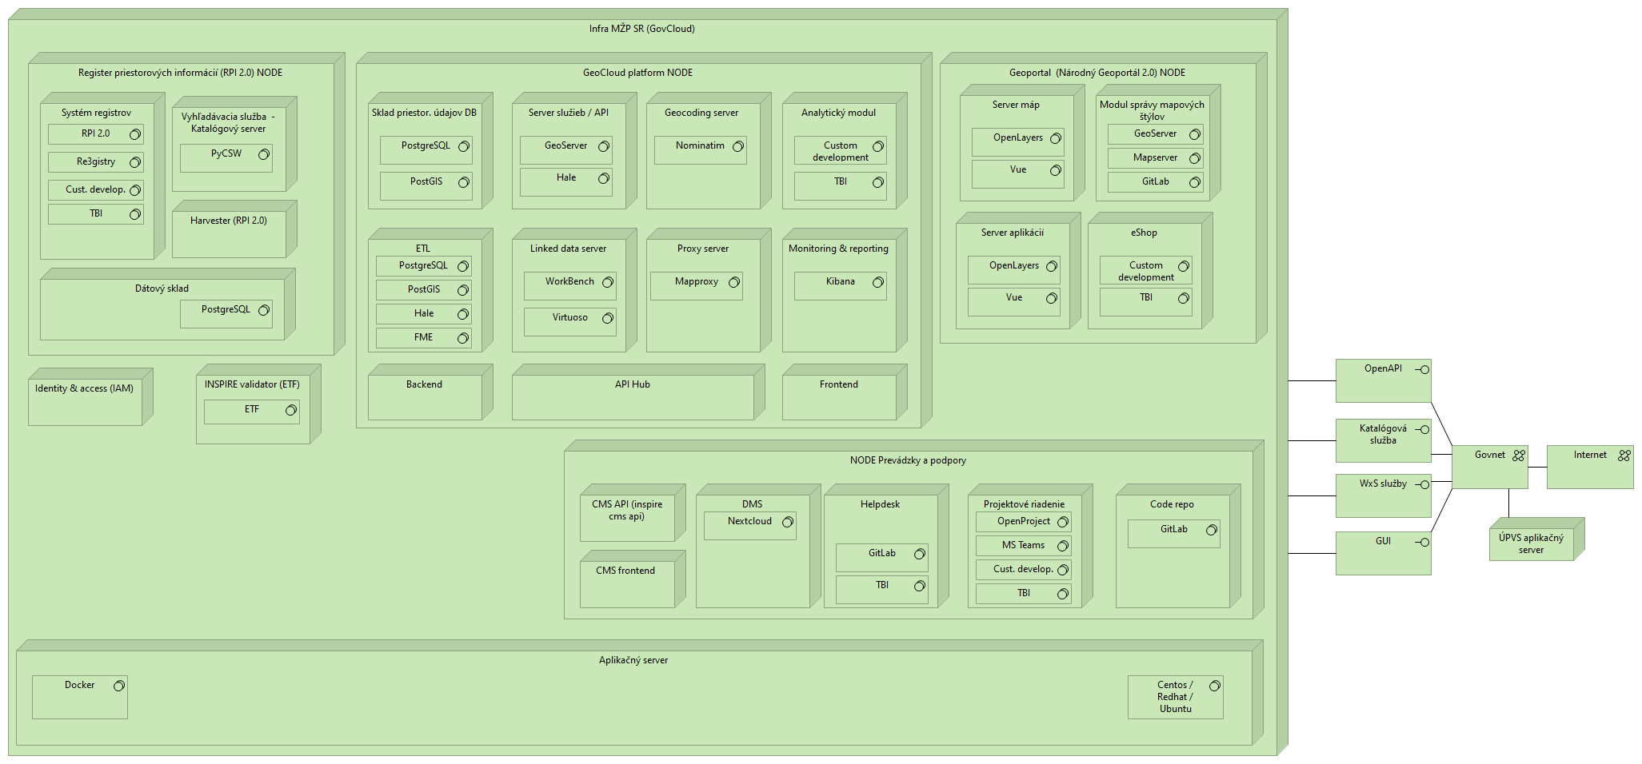Select the ÚPVS aplikačný server node
Image resolution: width=1642 pixels, height=764 pixels.
click(x=1536, y=539)
